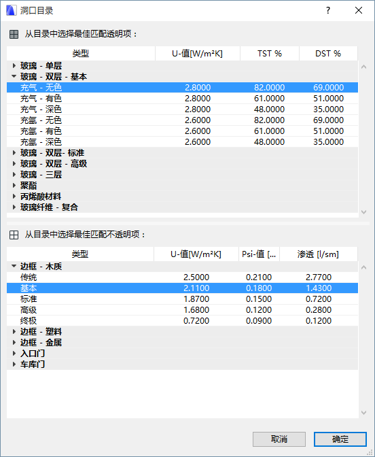The width and height of the screenshot is (375, 457).
Task: Select the 充气 - 无色 row
Action: point(182,88)
